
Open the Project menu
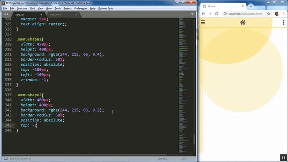pos(67,9)
